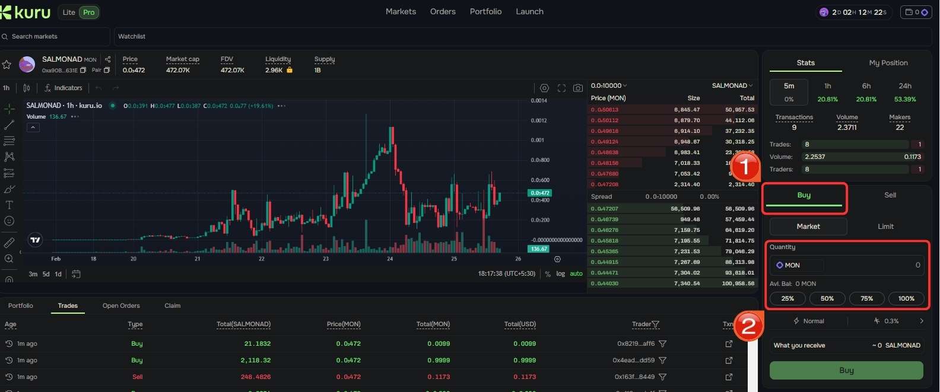Click the kuru logo

[x=26, y=11]
